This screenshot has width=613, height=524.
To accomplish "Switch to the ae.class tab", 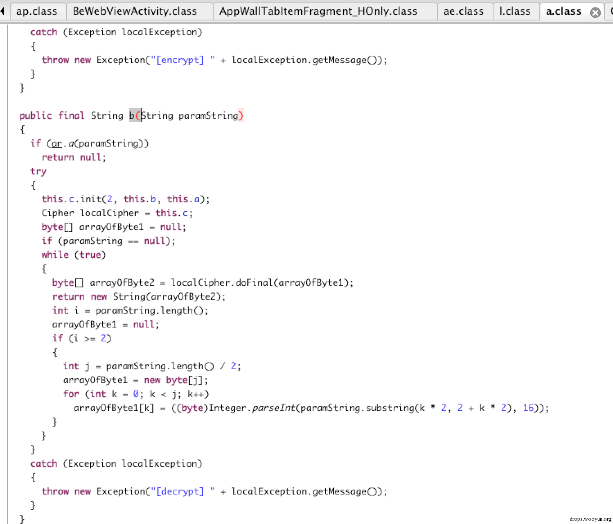I will 464,11.
